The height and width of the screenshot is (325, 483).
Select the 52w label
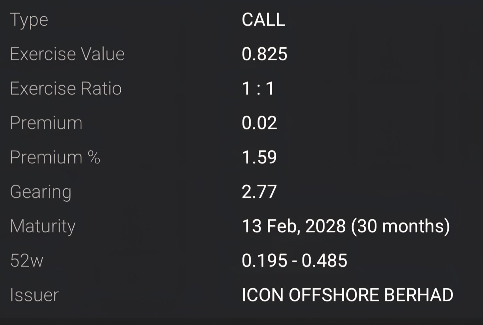tap(27, 261)
